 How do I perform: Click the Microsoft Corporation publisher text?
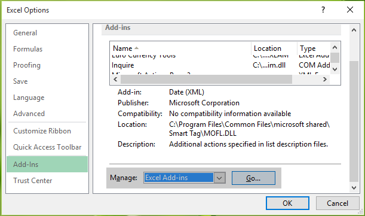204,103
